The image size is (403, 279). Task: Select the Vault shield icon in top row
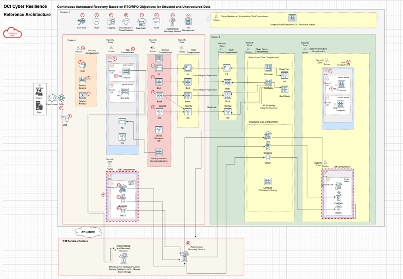pos(96,21)
